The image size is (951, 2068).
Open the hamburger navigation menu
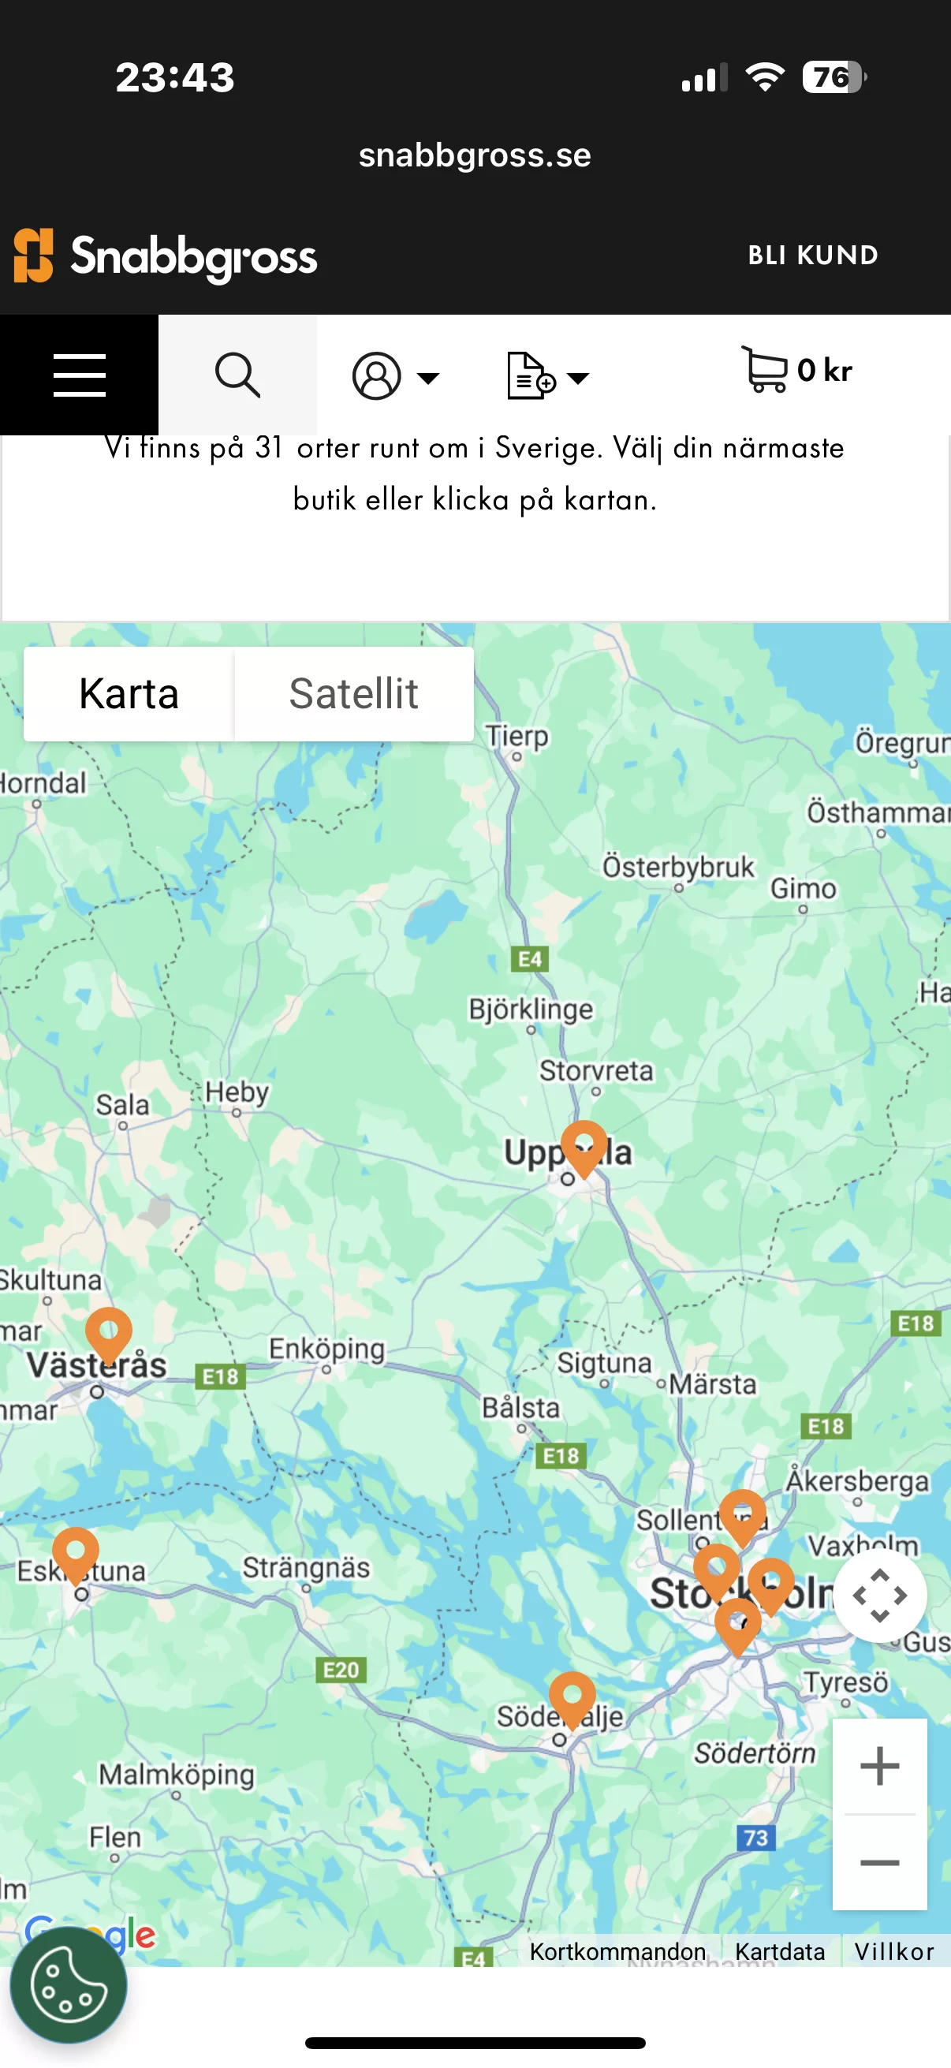79,375
